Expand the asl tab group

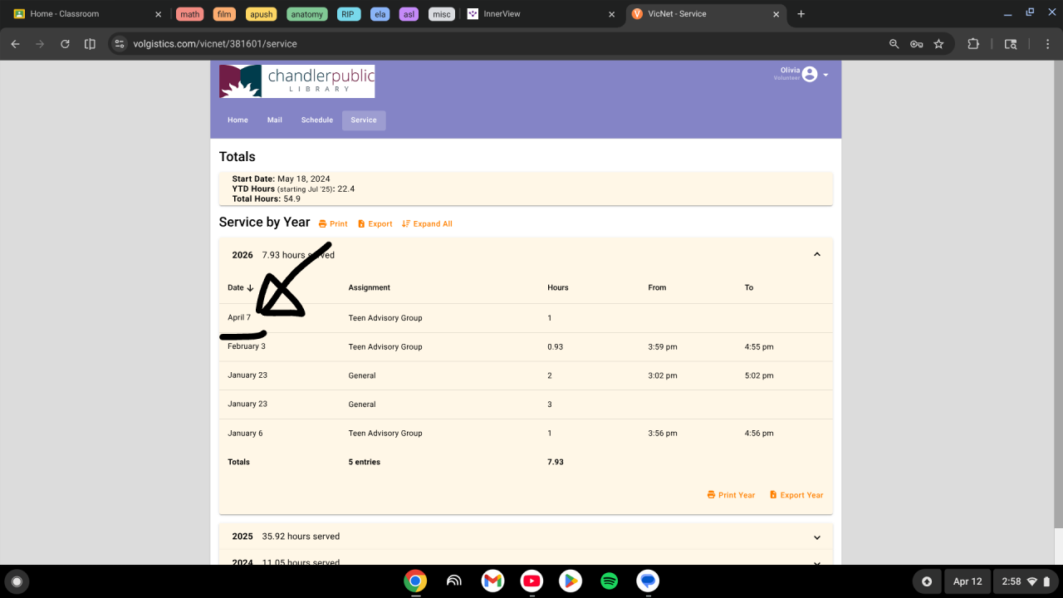click(x=409, y=14)
